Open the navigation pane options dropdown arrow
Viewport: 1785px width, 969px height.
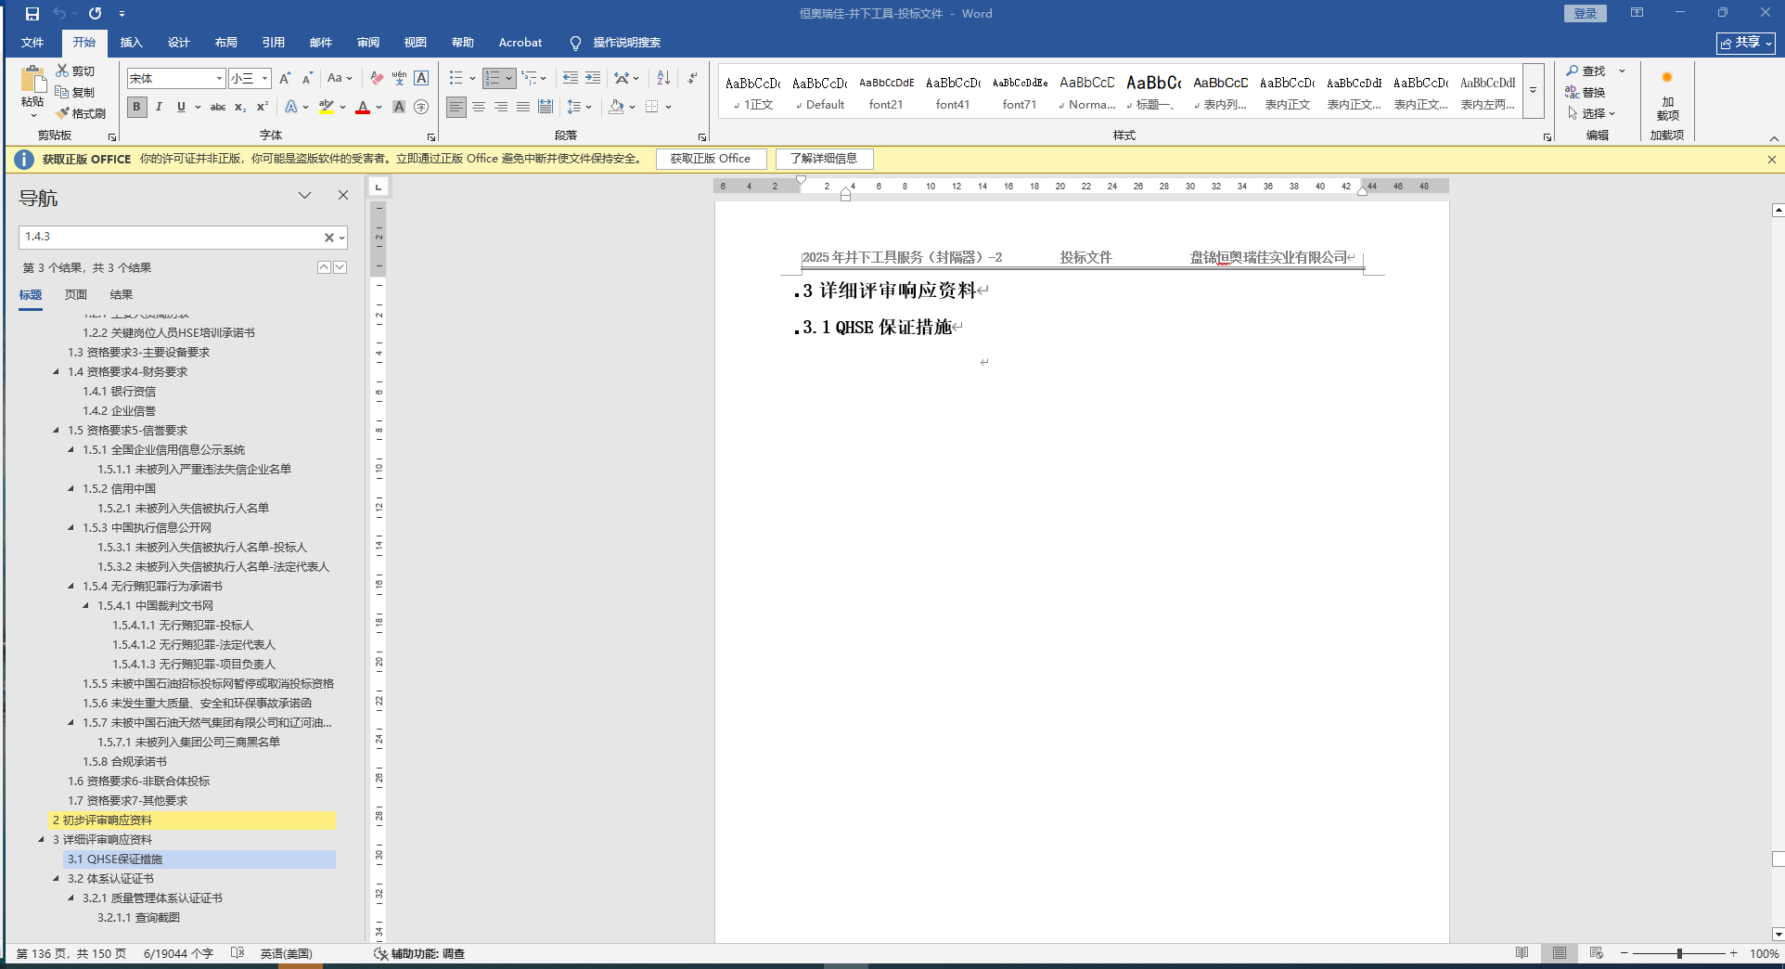[x=304, y=196]
